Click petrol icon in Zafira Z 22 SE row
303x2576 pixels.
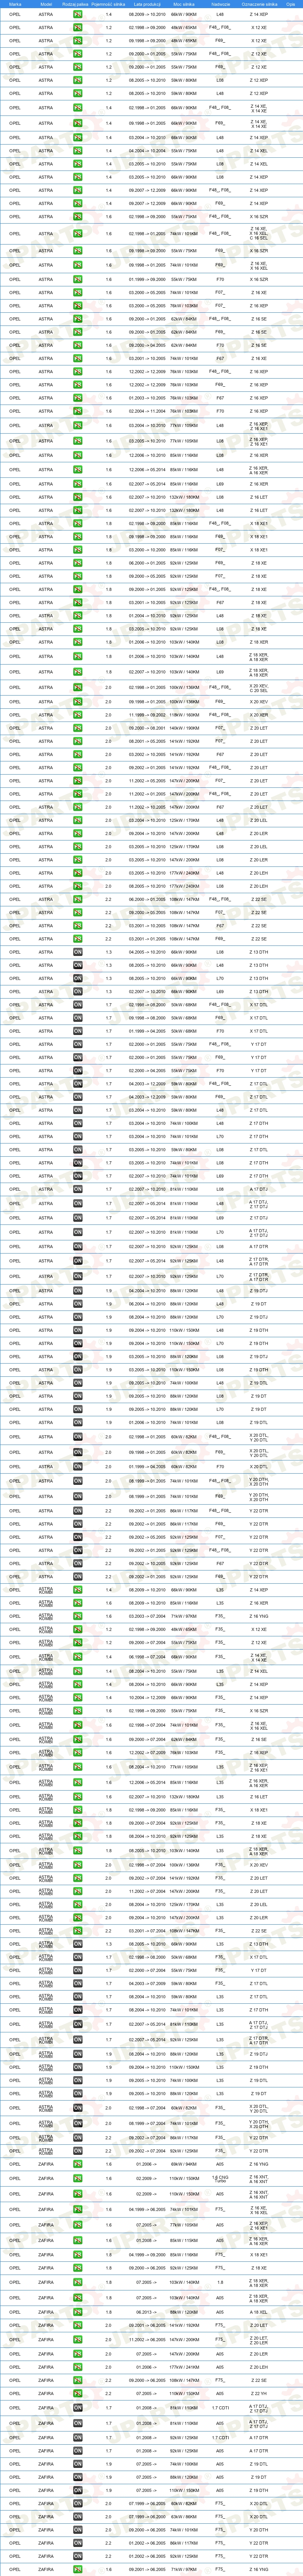[x=77, y=2380]
